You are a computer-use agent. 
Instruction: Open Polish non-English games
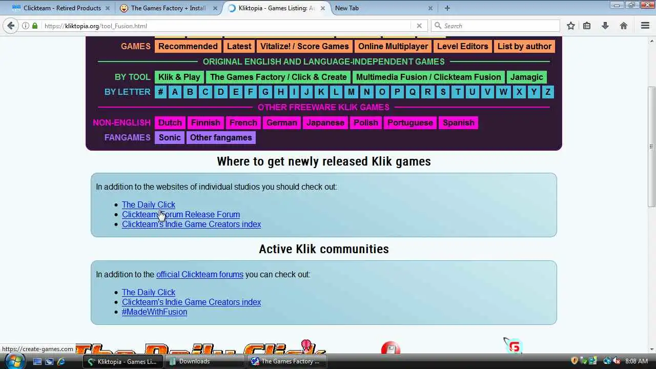[x=366, y=122]
